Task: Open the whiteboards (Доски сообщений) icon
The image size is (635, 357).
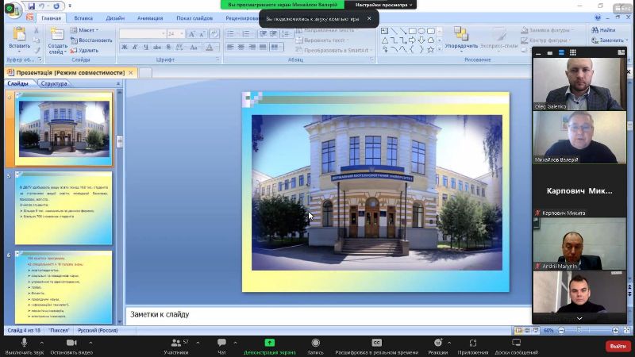Action: [x=515, y=343]
